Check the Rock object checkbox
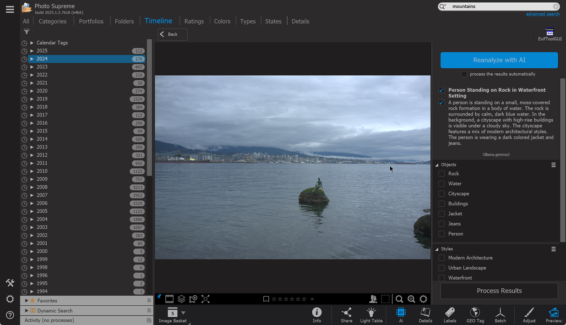The height and width of the screenshot is (325, 566). pyautogui.click(x=441, y=174)
